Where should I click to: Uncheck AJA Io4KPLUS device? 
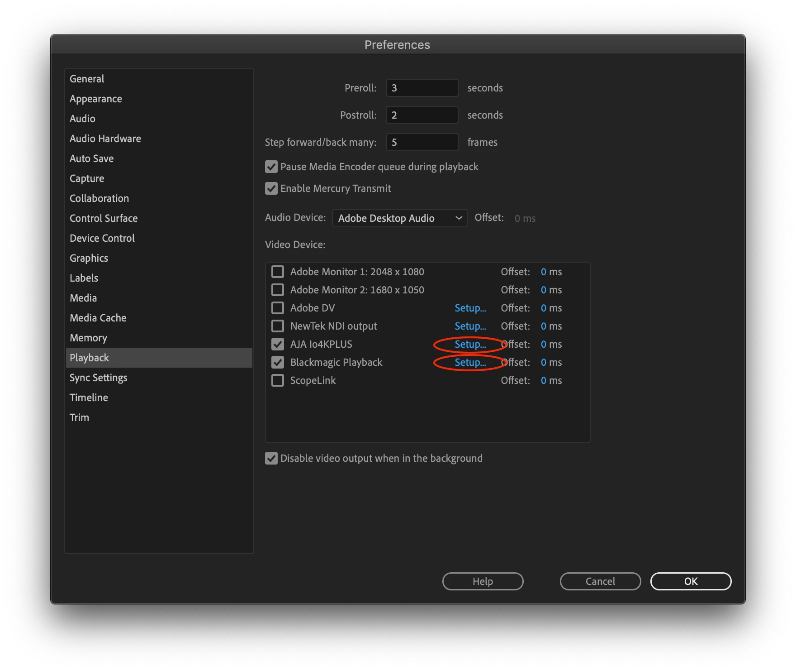pos(278,344)
